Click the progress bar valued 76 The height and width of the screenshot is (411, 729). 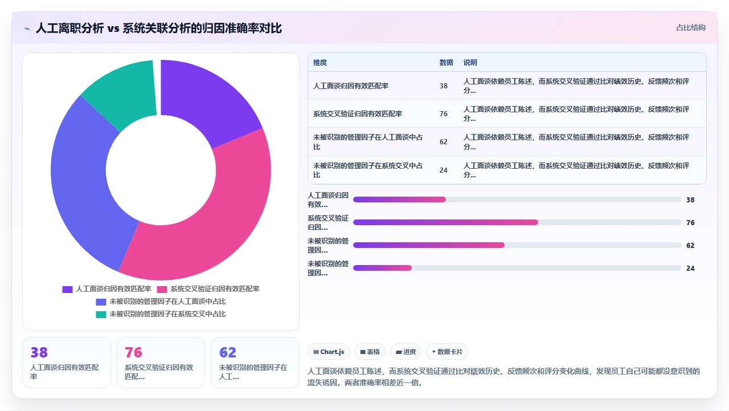point(517,222)
